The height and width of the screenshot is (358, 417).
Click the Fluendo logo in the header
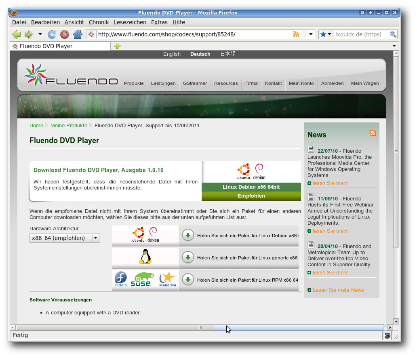71,76
